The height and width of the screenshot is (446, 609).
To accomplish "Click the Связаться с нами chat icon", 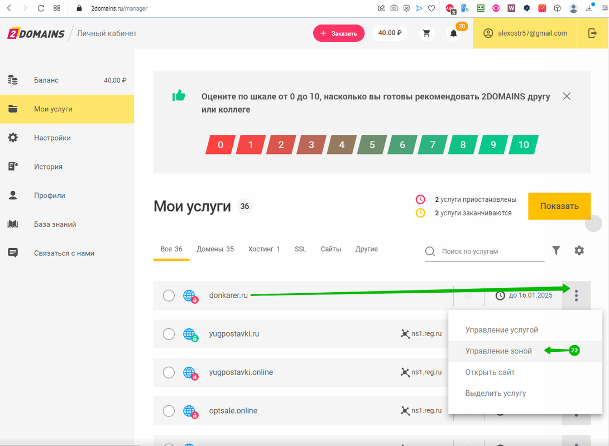I will 13,253.
